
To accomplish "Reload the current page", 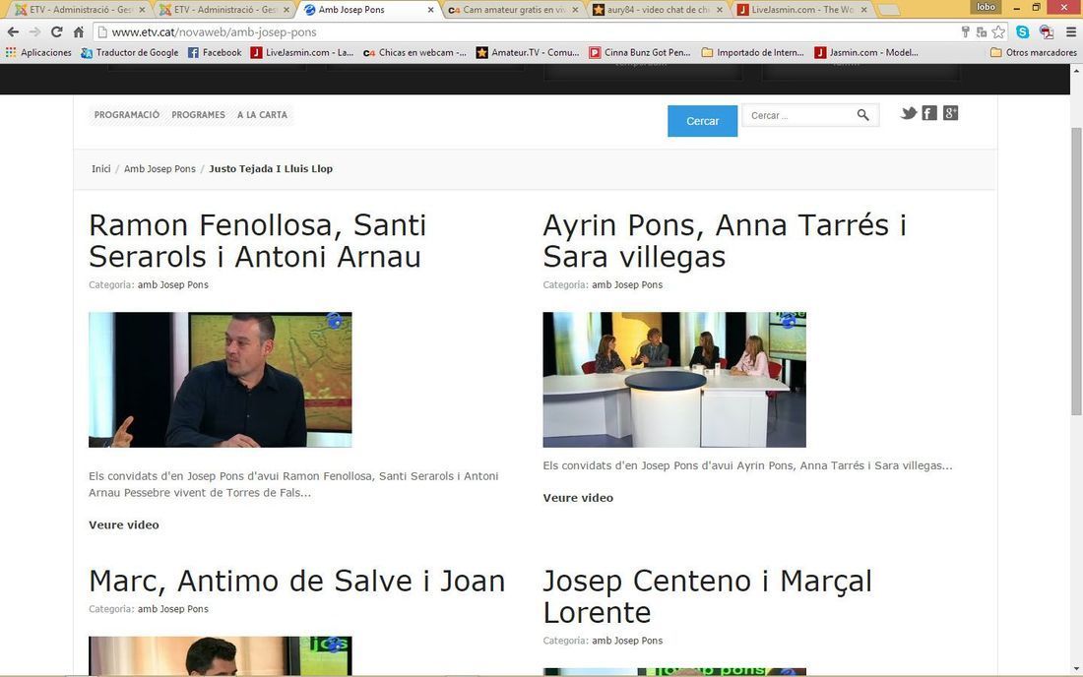I will pos(57,31).
